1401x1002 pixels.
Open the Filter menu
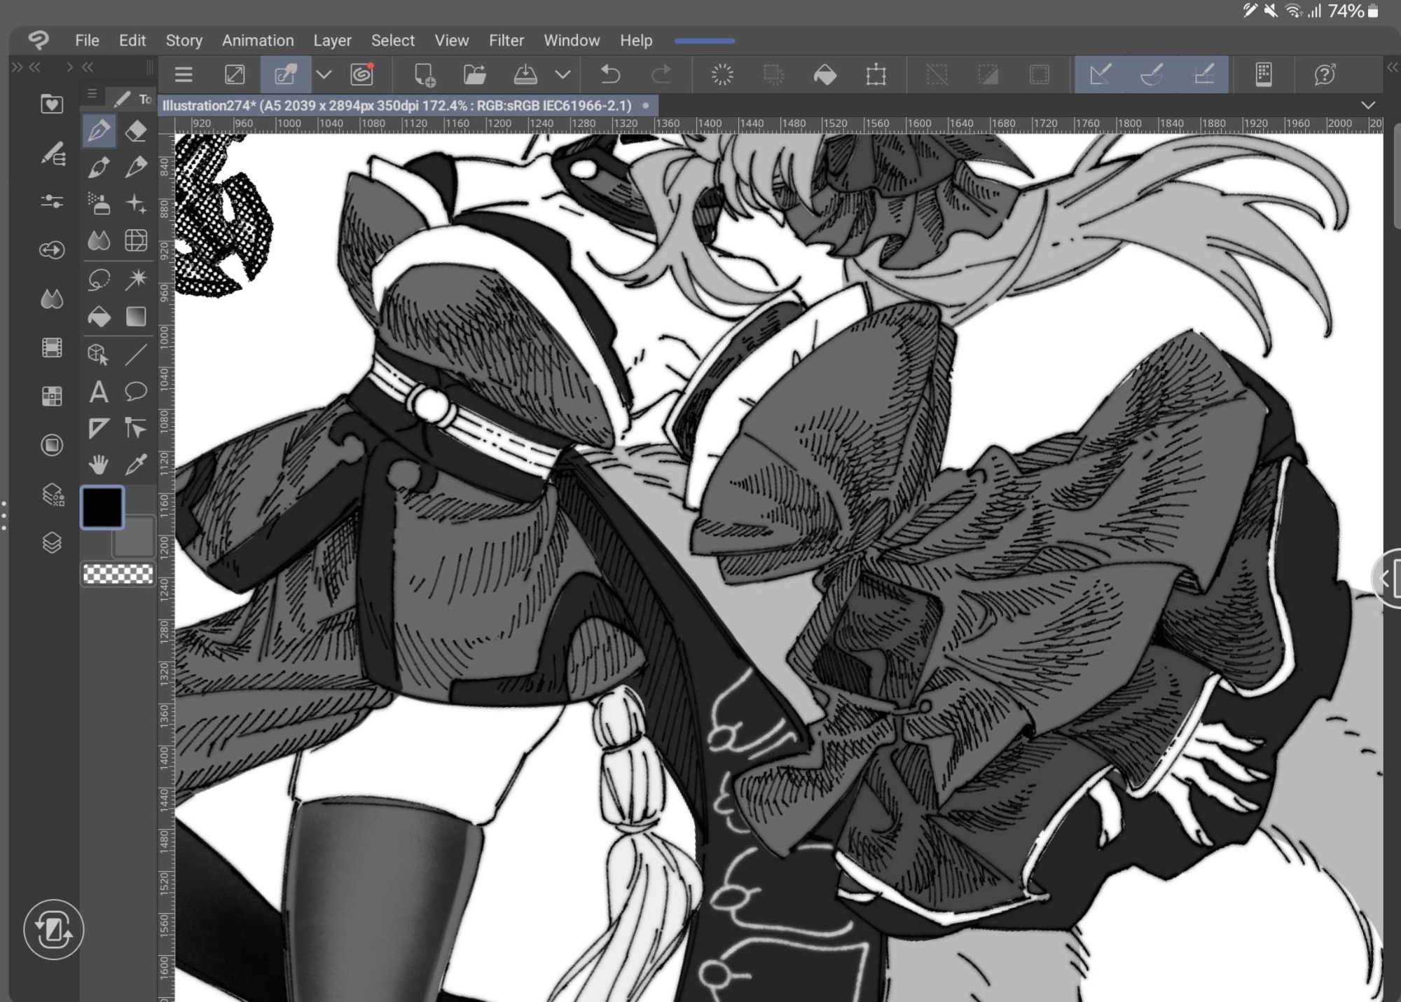pos(506,41)
